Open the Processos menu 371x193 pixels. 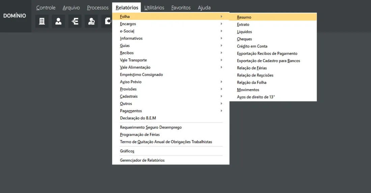click(98, 7)
